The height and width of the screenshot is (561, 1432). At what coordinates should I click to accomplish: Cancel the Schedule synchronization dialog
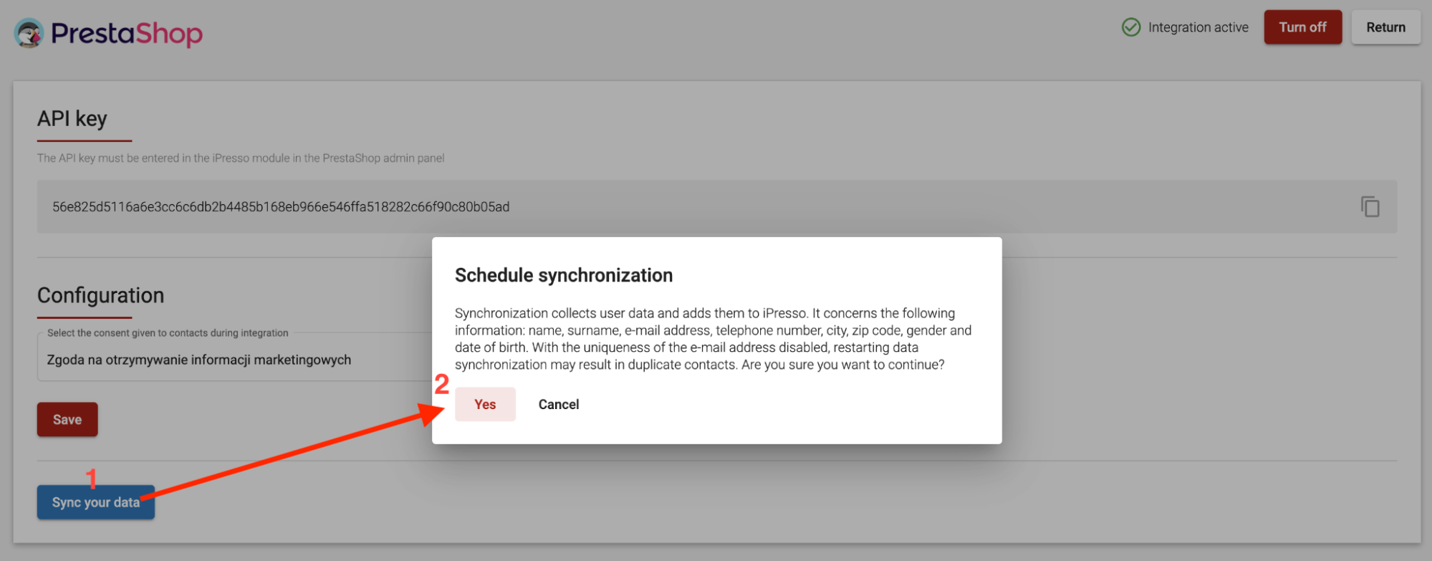pyautogui.click(x=559, y=404)
